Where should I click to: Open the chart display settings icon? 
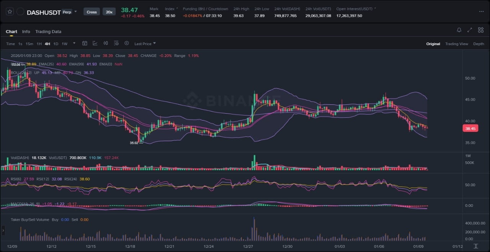[x=116, y=43]
